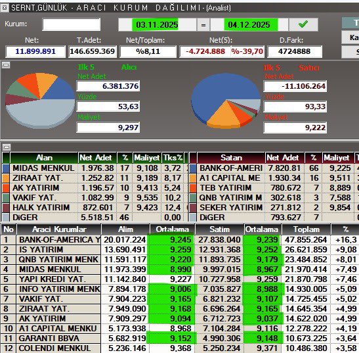
Task: Click the Net/Toplam value %8,11
Action: click(148, 51)
